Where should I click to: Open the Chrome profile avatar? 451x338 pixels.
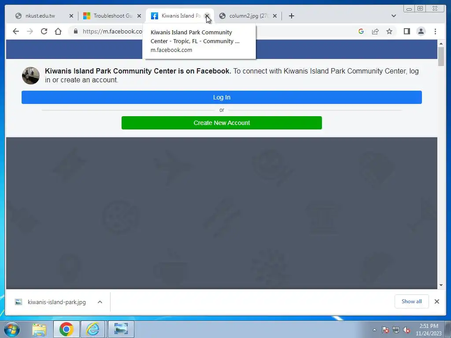[421, 31]
